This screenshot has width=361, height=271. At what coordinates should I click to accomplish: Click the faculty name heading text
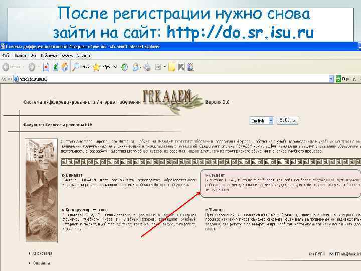pos(58,124)
